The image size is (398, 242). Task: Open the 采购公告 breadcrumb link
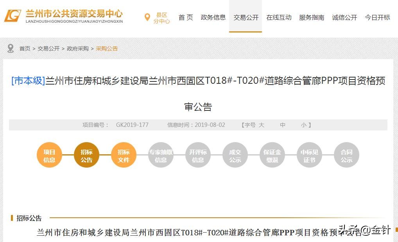107,48
